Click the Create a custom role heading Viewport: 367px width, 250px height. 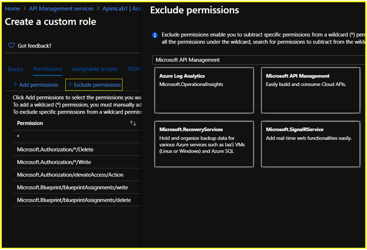51,22
